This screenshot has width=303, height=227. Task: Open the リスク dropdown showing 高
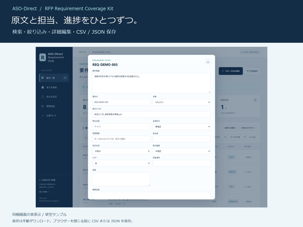pyautogui.click(x=121, y=163)
